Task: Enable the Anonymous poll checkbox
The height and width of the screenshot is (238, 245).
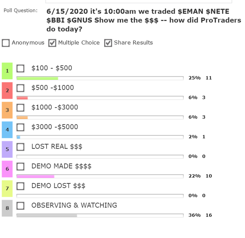Action: coord(6,43)
